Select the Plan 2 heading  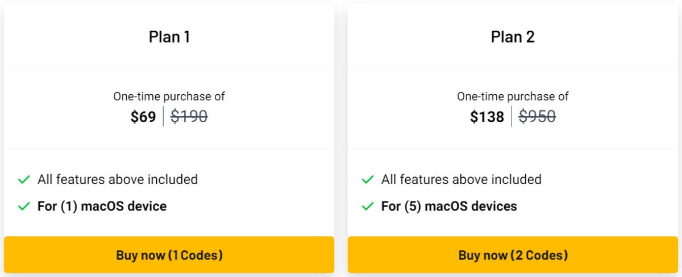click(513, 37)
